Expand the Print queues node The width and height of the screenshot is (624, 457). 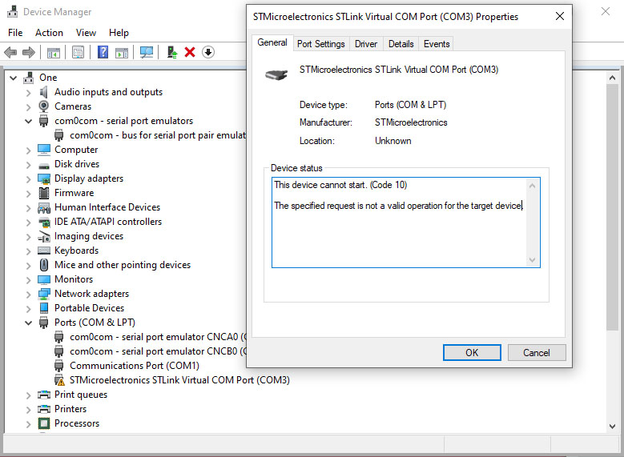(x=28, y=395)
